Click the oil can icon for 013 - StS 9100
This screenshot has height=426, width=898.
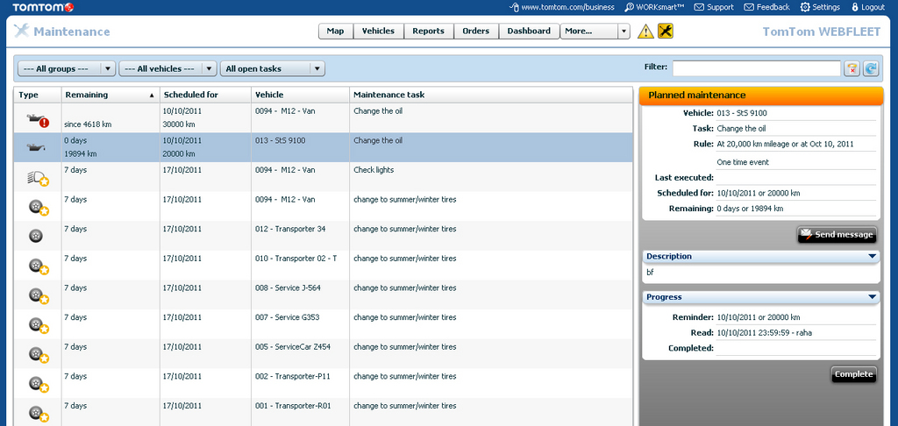click(36, 148)
